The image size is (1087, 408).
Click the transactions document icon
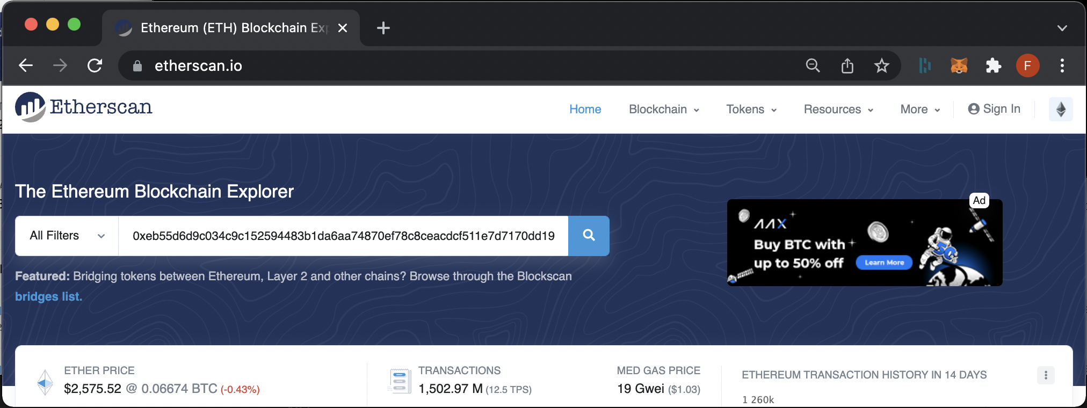pos(399,381)
